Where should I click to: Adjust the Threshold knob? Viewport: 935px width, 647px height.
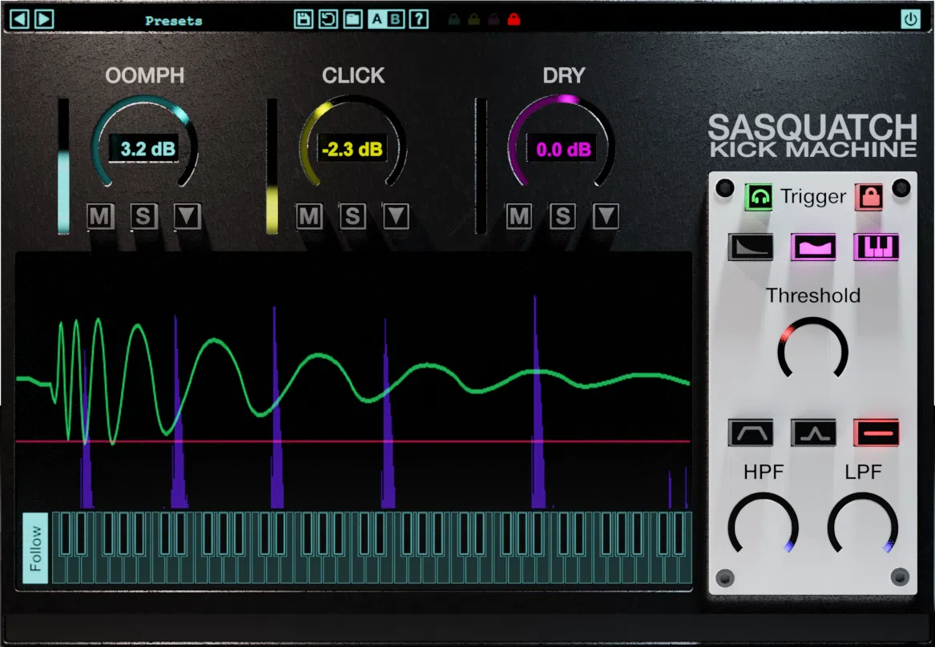(812, 350)
